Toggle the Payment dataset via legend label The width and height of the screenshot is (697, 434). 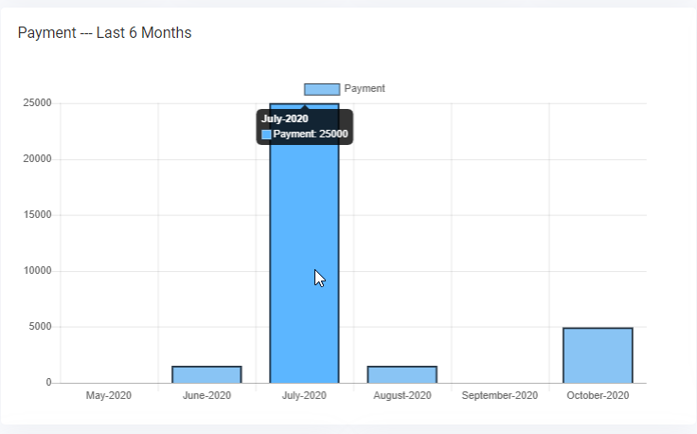(364, 89)
